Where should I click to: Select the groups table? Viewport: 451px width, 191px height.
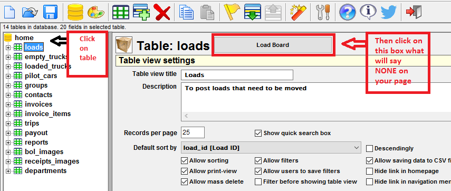pyautogui.click(x=36, y=85)
